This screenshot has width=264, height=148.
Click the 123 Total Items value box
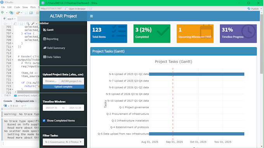(109, 34)
